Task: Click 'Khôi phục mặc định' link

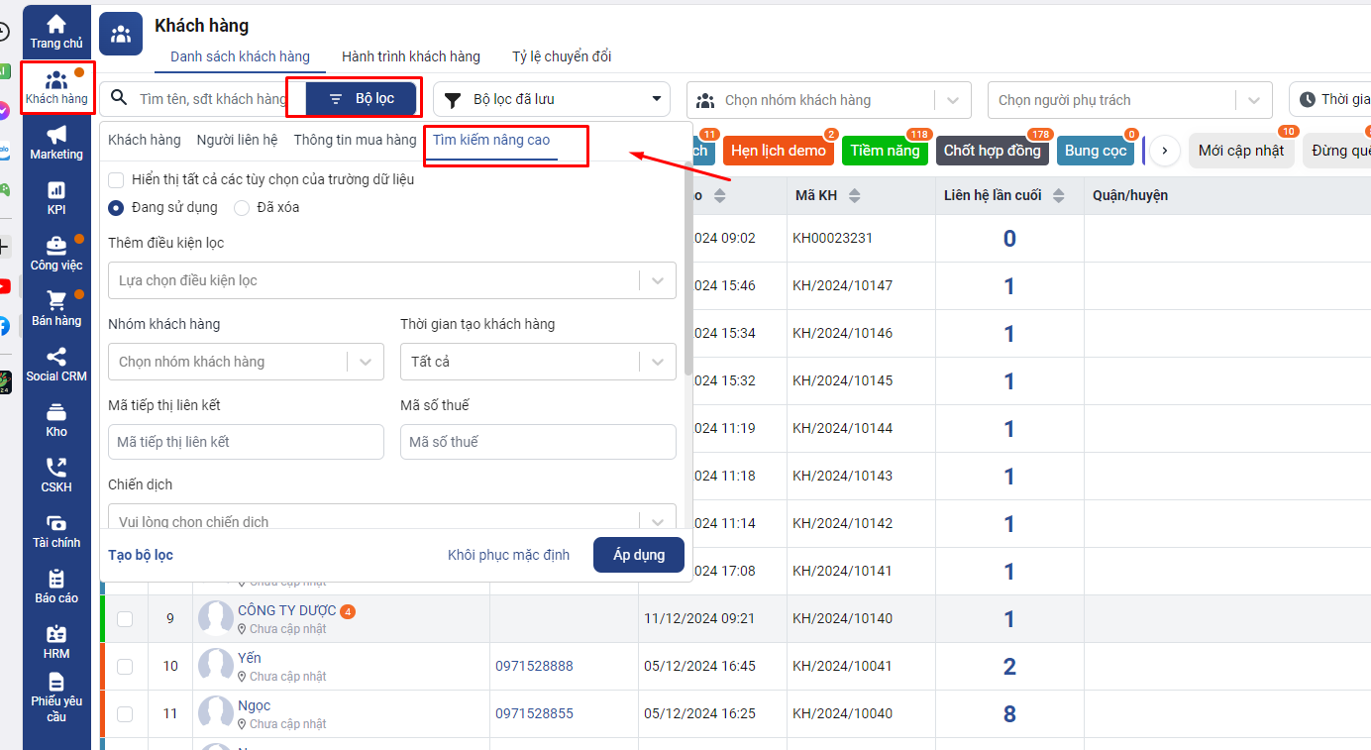Action: tap(508, 555)
